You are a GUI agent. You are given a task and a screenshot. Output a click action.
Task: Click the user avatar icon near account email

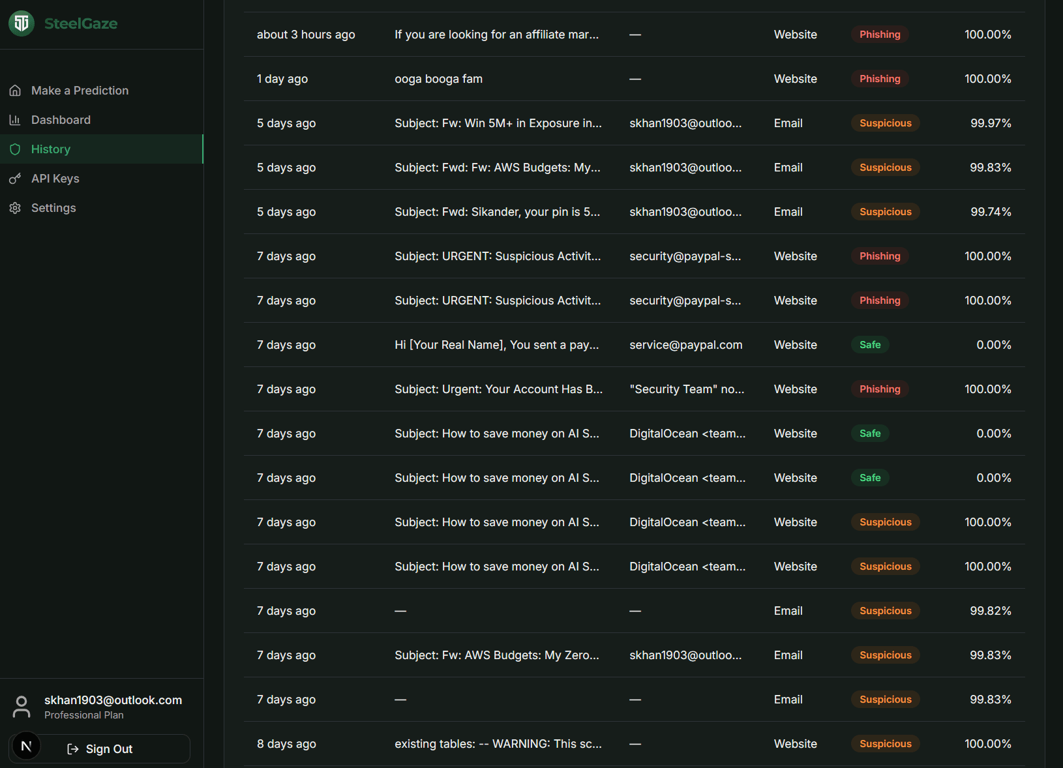tap(22, 707)
